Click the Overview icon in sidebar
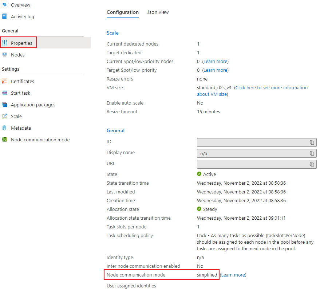 (4, 5)
